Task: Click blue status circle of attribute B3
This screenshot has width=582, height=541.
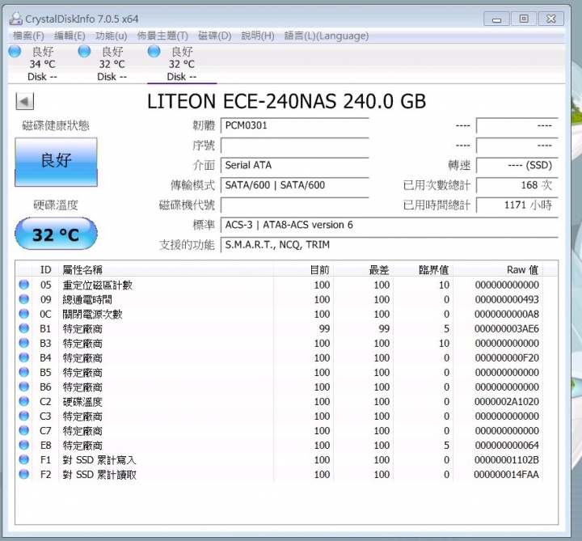Action: point(23,343)
